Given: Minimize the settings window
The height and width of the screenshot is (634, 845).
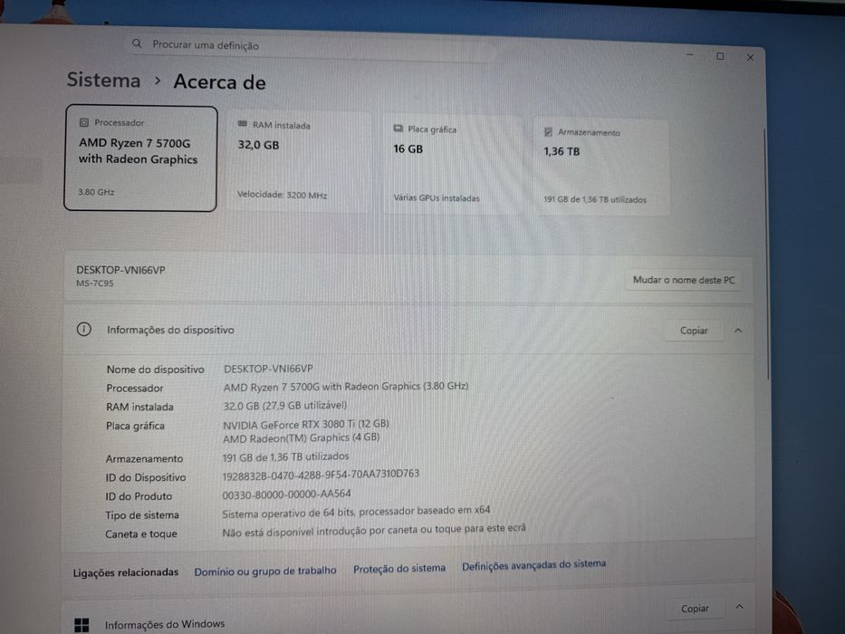Looking at the screenshot, I should 690,55.
